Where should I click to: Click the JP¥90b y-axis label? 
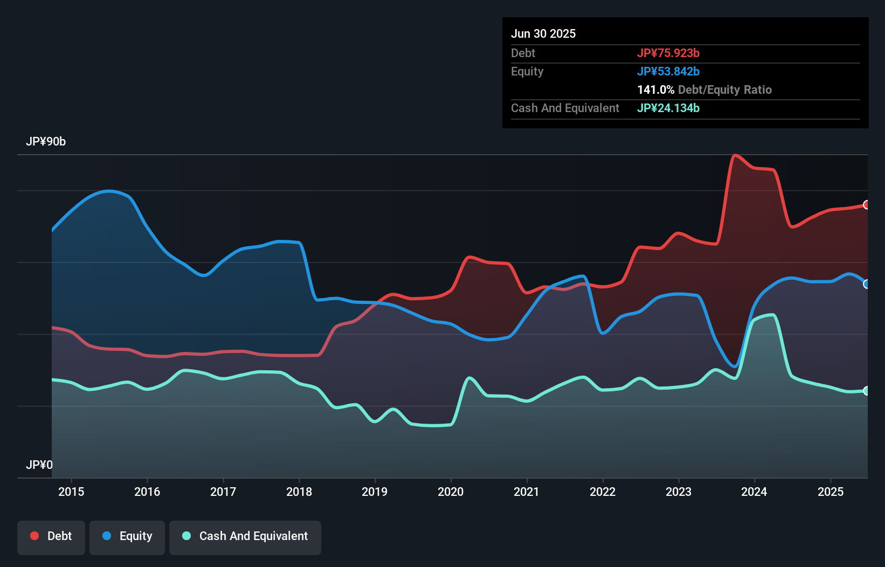tap(46, 142)
